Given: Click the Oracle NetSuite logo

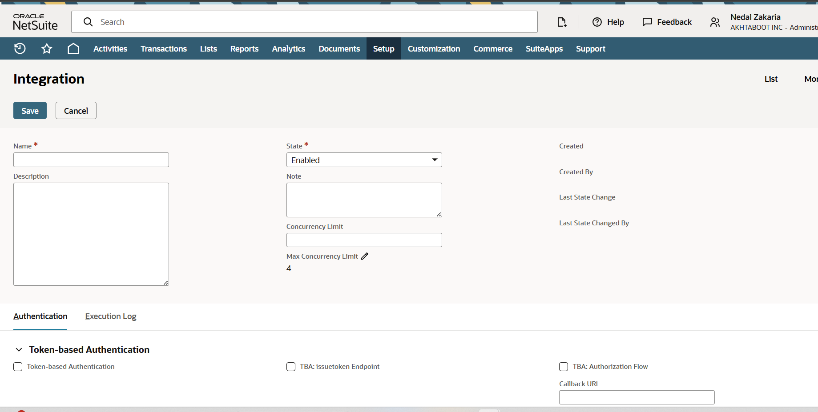Looking at the screenshot, I should [36, 22].
